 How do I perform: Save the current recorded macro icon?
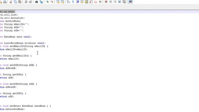pos(124,2)
